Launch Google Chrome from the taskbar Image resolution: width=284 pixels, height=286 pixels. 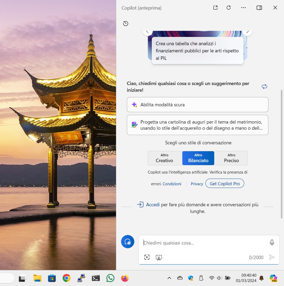pyautogui.click(x=67, y=278)
